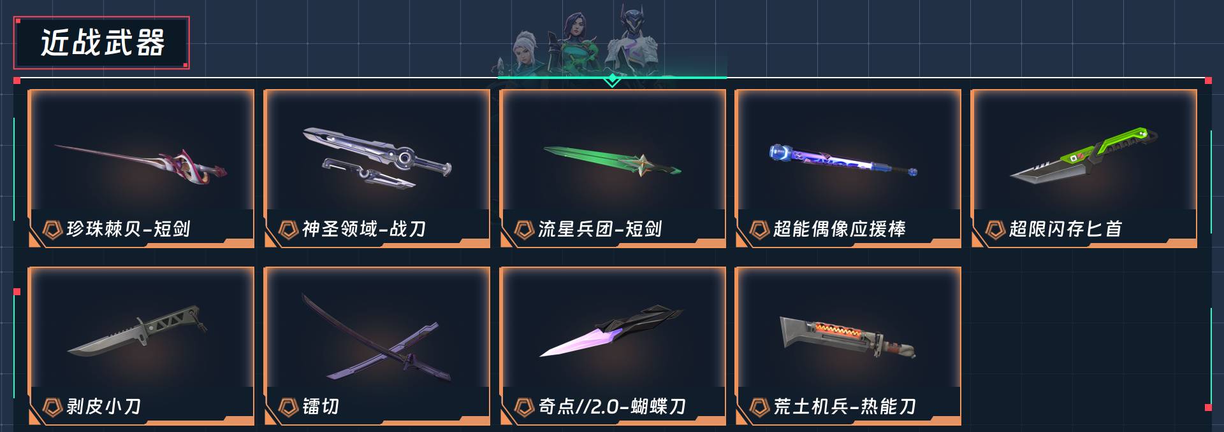This screenshot has width=1224, height=432.
Task: Click the green 流星兵团-短剑 sword image
Action: (x=612, y=162)
